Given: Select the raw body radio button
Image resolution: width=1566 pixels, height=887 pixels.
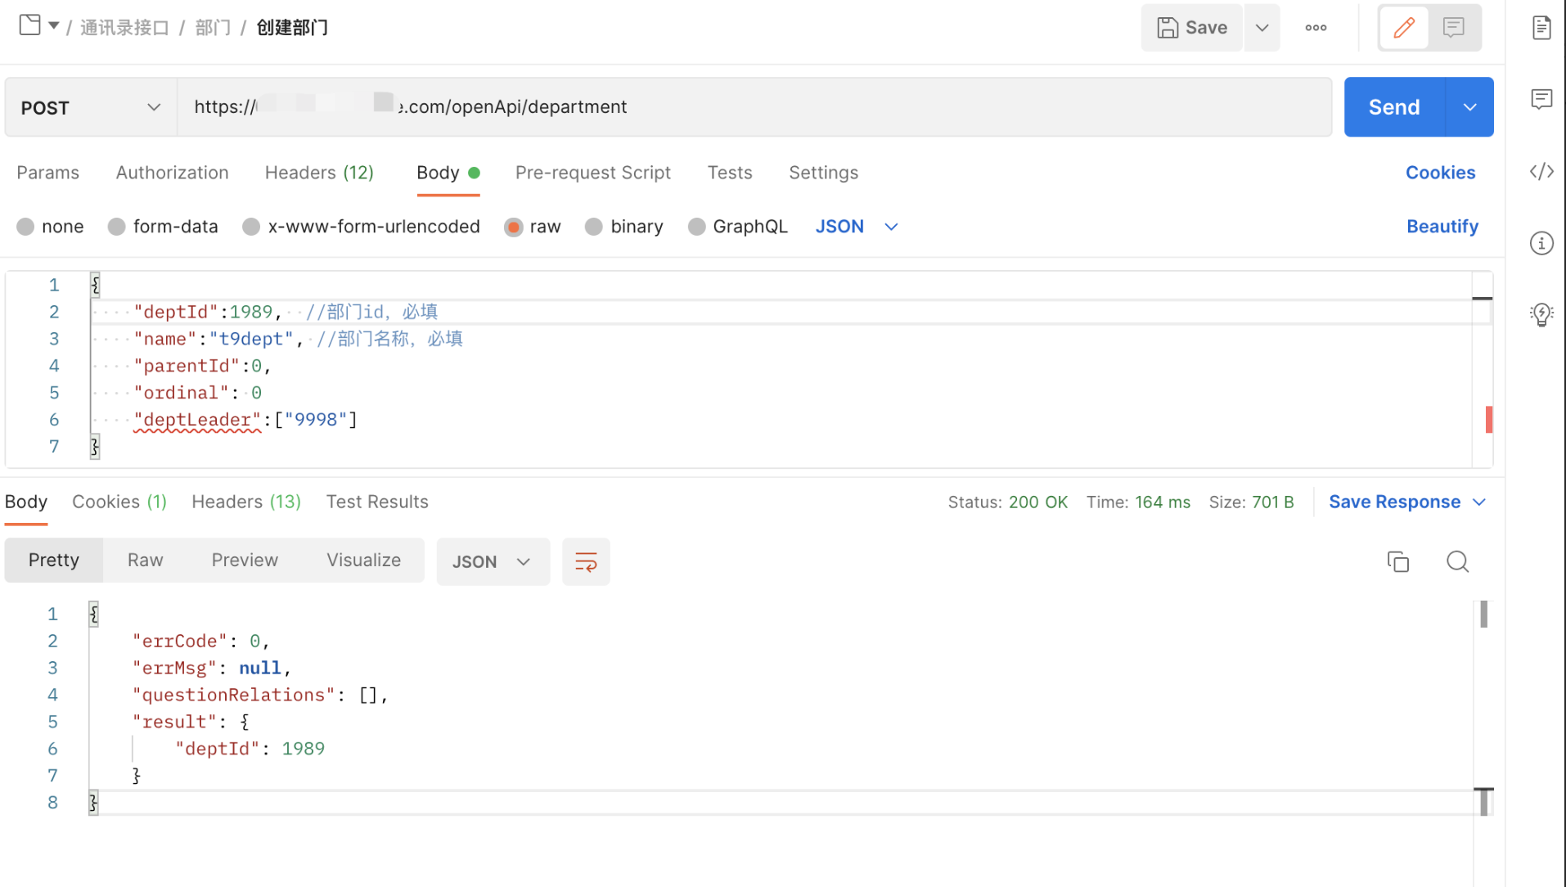Looking at the screenshot, I should pos(513,227).
